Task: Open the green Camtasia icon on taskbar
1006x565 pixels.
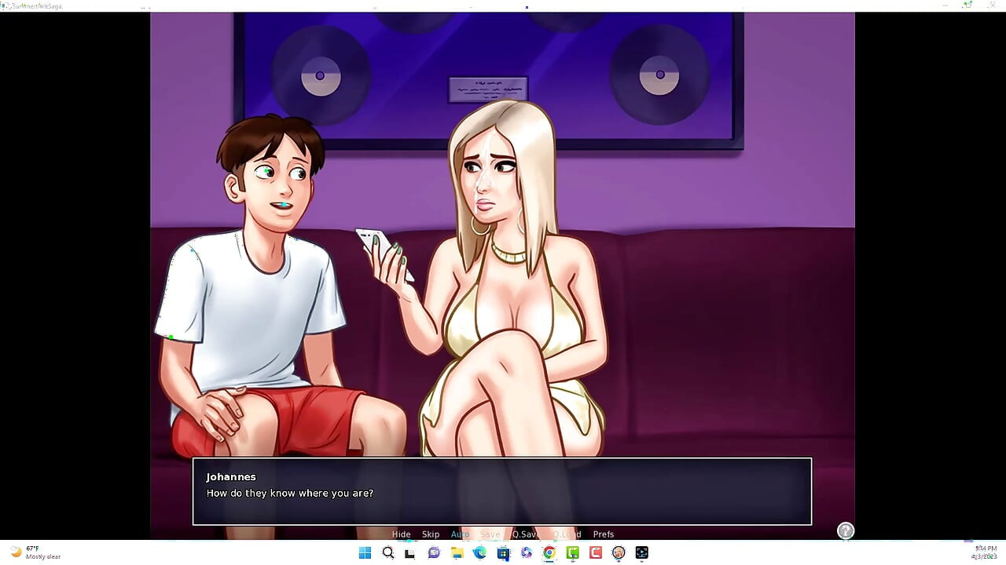Action: (x=572, y=553)
